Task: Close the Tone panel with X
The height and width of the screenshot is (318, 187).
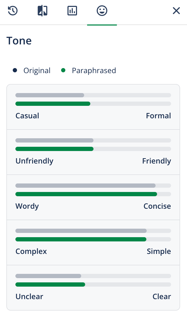Action: (x=176, y=11)
